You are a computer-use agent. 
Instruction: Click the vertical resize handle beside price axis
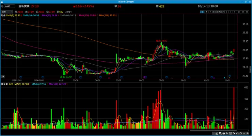(250, 70)
